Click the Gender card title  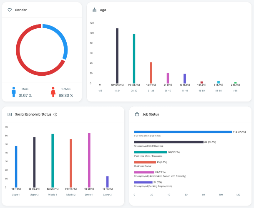21,10
